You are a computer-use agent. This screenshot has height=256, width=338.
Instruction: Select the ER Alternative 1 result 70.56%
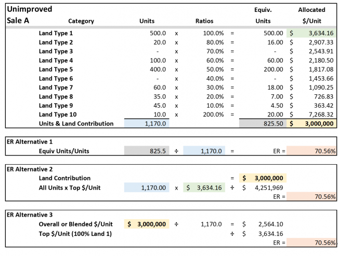(311, 151)
